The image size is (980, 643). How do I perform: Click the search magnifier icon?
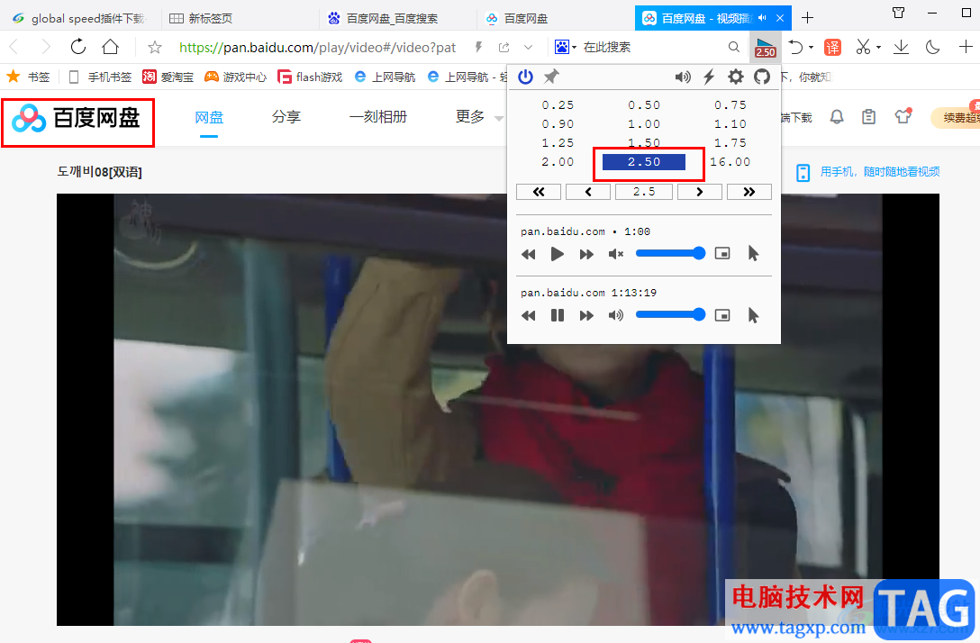734,47
